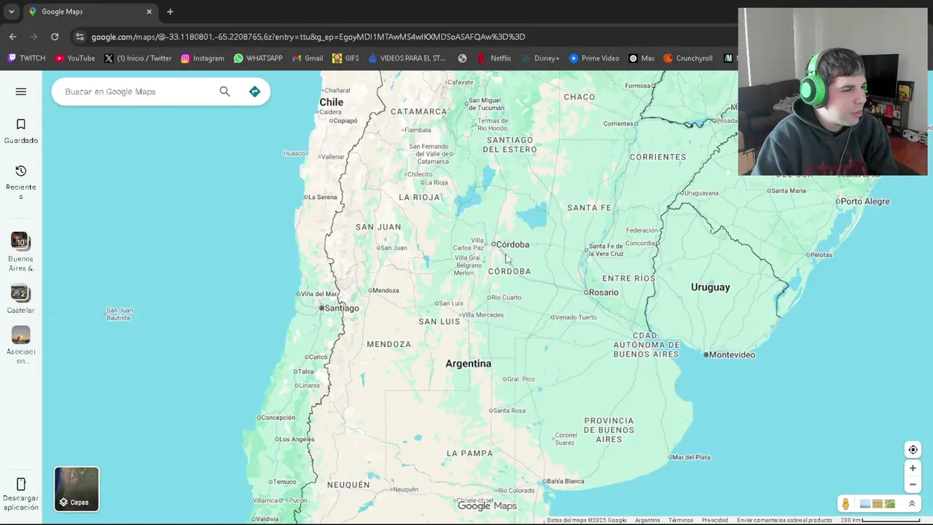Open the Buenos Aires recent item
Image resolution: width=933 pixels, height=525 pixels.
[x=20, y=252]
